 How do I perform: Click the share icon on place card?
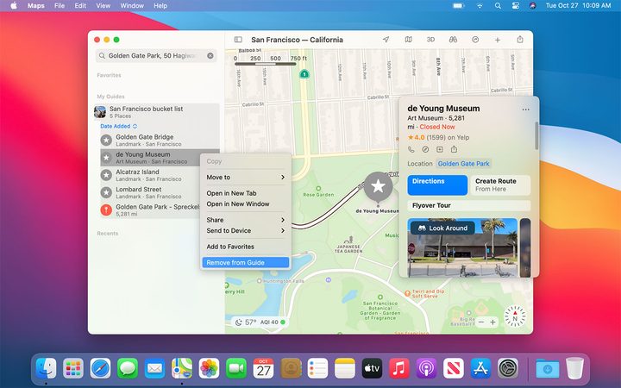(x=454, y=149)
